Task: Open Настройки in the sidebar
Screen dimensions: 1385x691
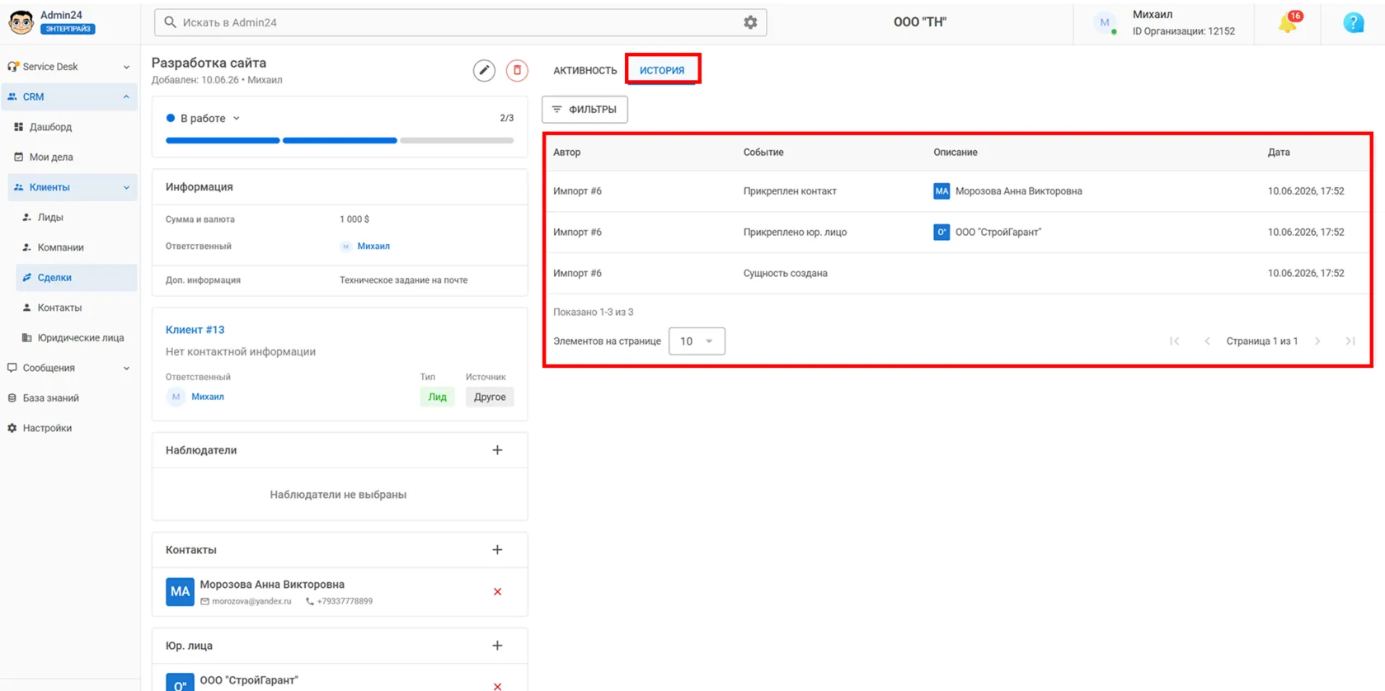Action: 47,428
